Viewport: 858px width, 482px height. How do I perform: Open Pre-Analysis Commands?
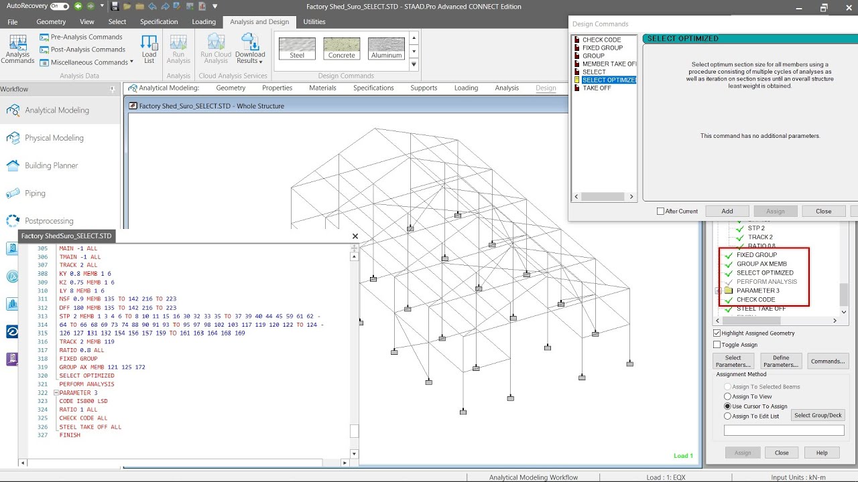pos(80,37)
